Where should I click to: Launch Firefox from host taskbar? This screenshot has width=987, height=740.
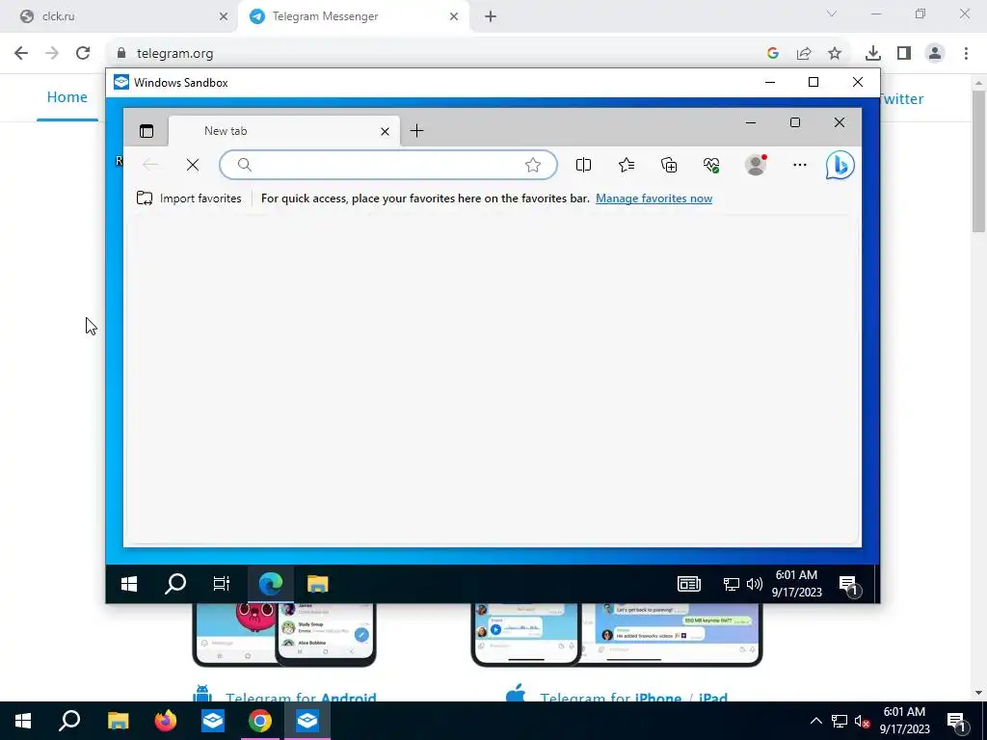click(166, 721)
